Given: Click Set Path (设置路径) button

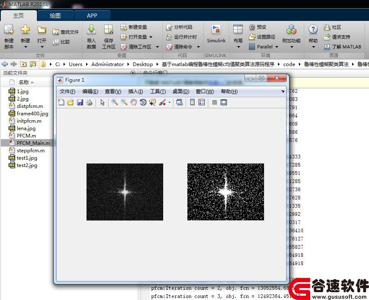Looking at the screenshot, I should (262, 37).
